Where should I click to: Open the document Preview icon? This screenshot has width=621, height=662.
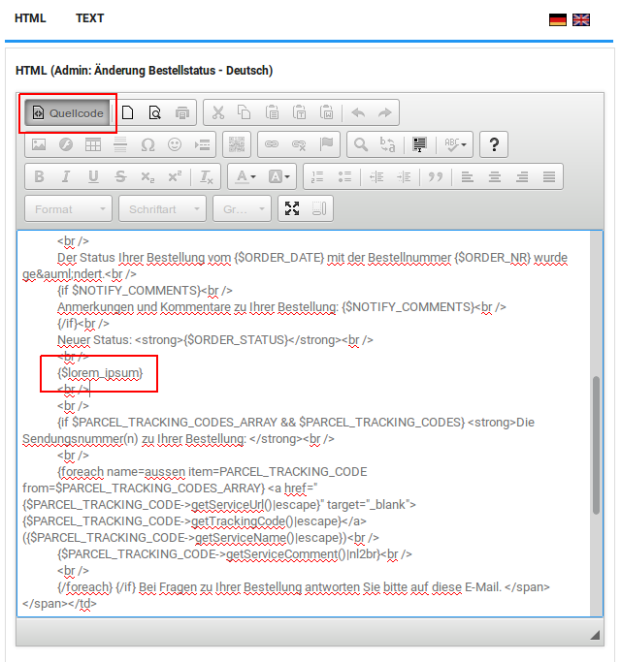coord(154,113)
